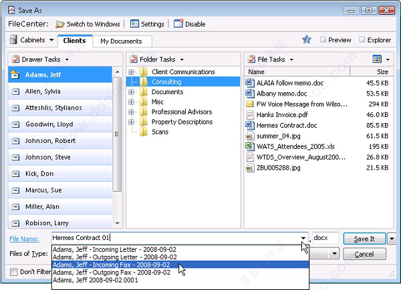Open FileCenter Settings icon
Viewport: 401px width, 290px height.
(134, 24)
